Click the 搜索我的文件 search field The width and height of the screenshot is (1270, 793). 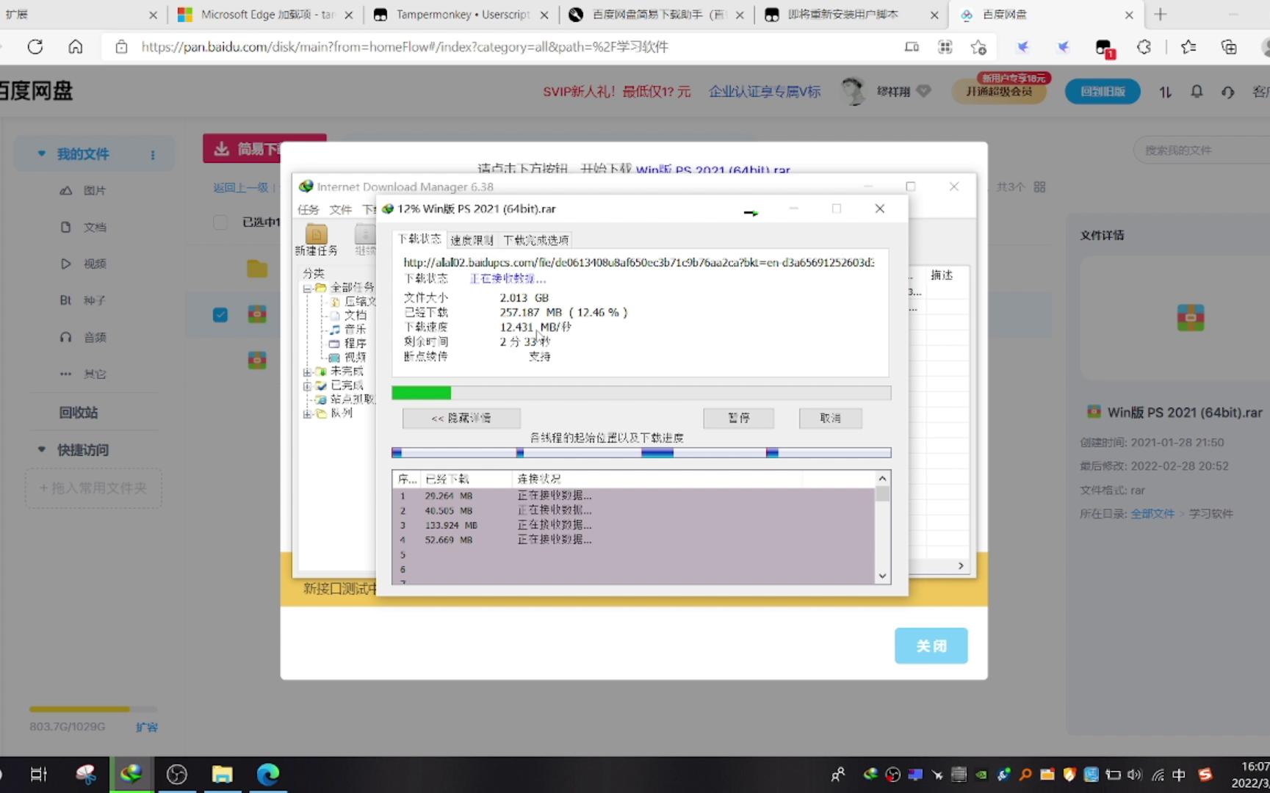pos(1202,151)
